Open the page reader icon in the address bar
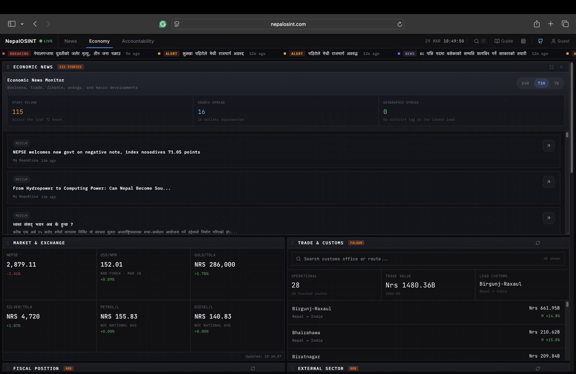 coord(177,24)
